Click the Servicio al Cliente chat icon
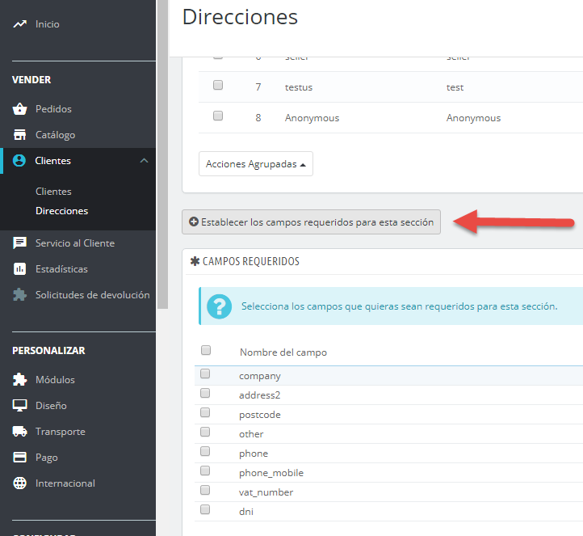583x536 pixels. pos(19,243)
